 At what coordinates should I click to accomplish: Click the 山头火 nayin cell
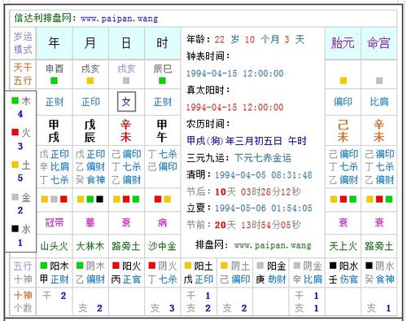pyautogui.click(x=55, y=246)
